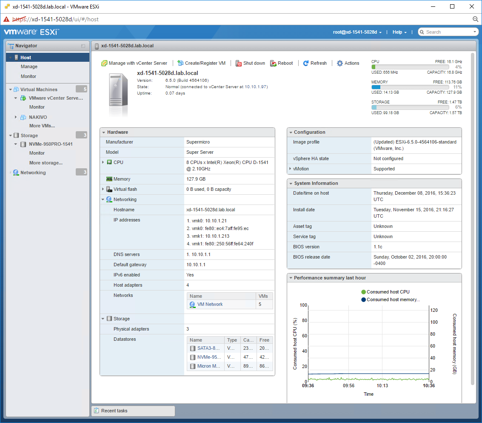Click the CPU usage progress bar
Image resolution: width=482 pixels, height=423 pixels.
410,67
